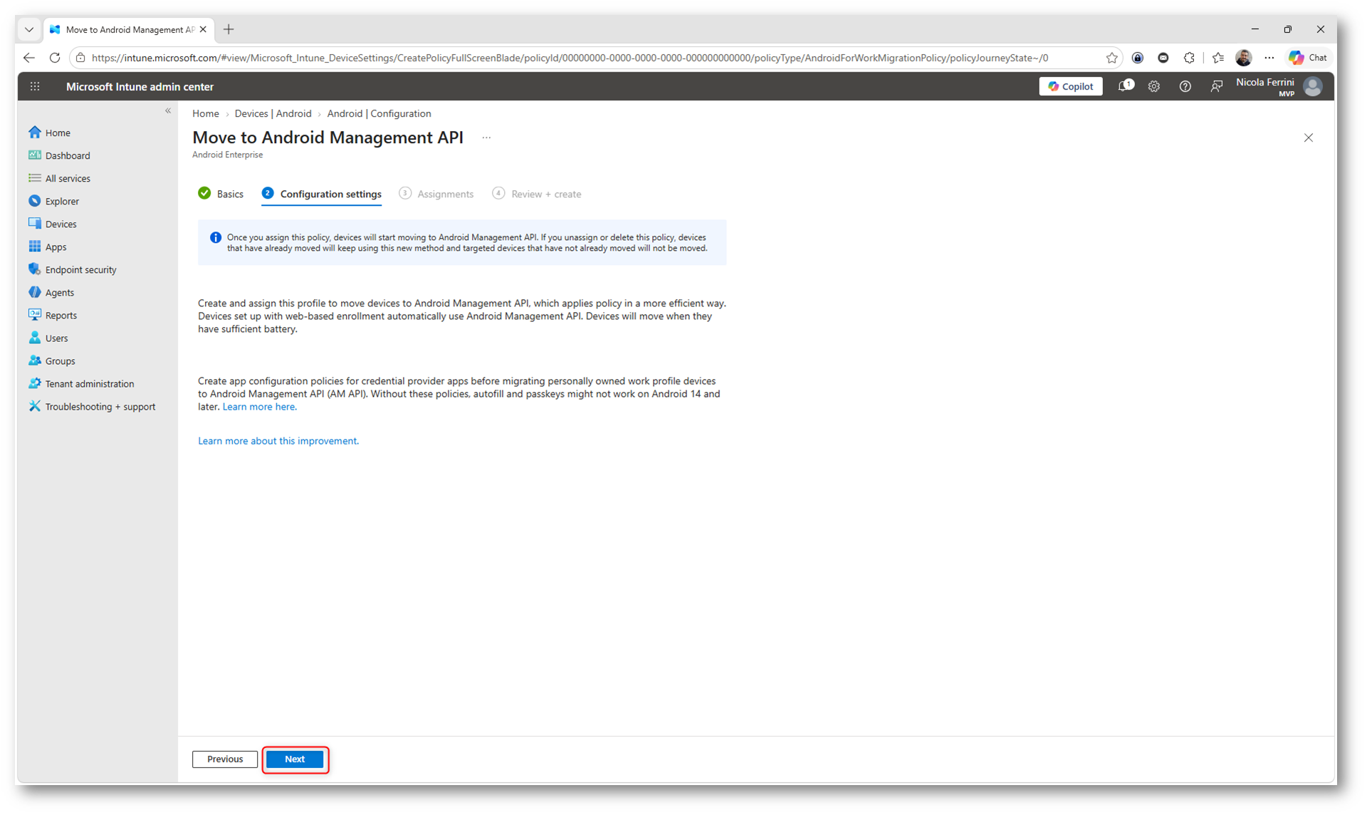
Task: Click the browser back arrow
Action: pos(29,58)
